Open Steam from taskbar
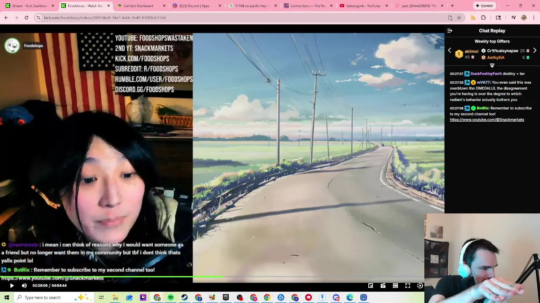This screenshot has height=303, width=540. click(184, 298)
